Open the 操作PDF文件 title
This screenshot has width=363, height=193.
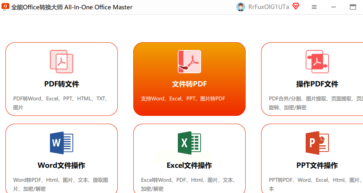(x=317, y=84)
